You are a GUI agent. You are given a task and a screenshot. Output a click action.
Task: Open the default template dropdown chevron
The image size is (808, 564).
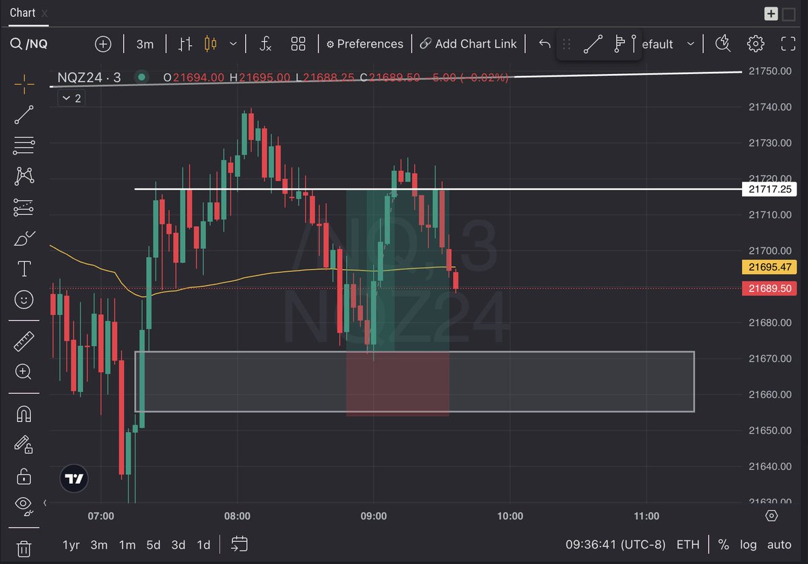[691, 44]
